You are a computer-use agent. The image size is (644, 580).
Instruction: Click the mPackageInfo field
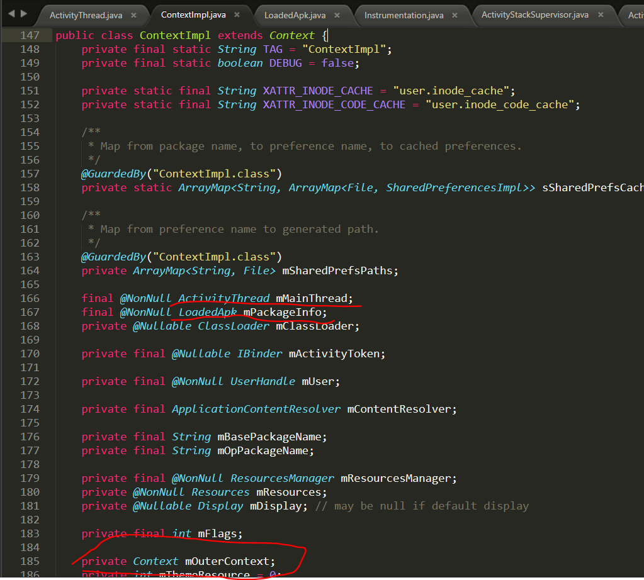[x=282, y=313]
